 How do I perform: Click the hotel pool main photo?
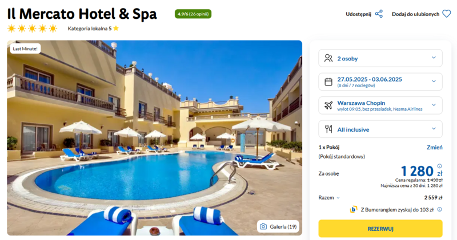(x=154, y=138)
